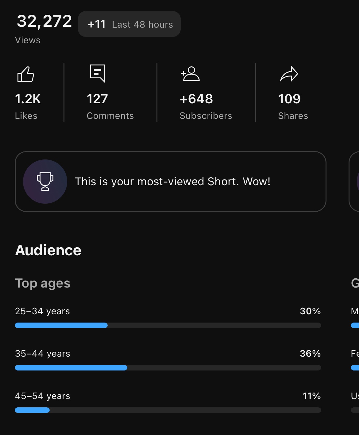The width and height of the screenshot is (359, 435).
Task: Tap the Shares arrow icon
Action: 289,74
